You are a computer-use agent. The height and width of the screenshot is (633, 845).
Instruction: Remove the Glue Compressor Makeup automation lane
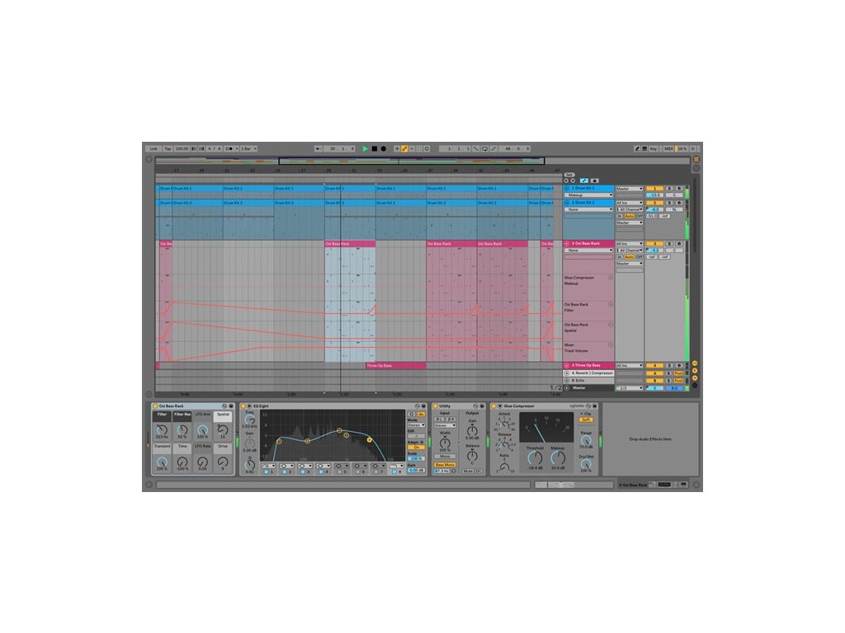pyautogui.click(x=611, y=278)
